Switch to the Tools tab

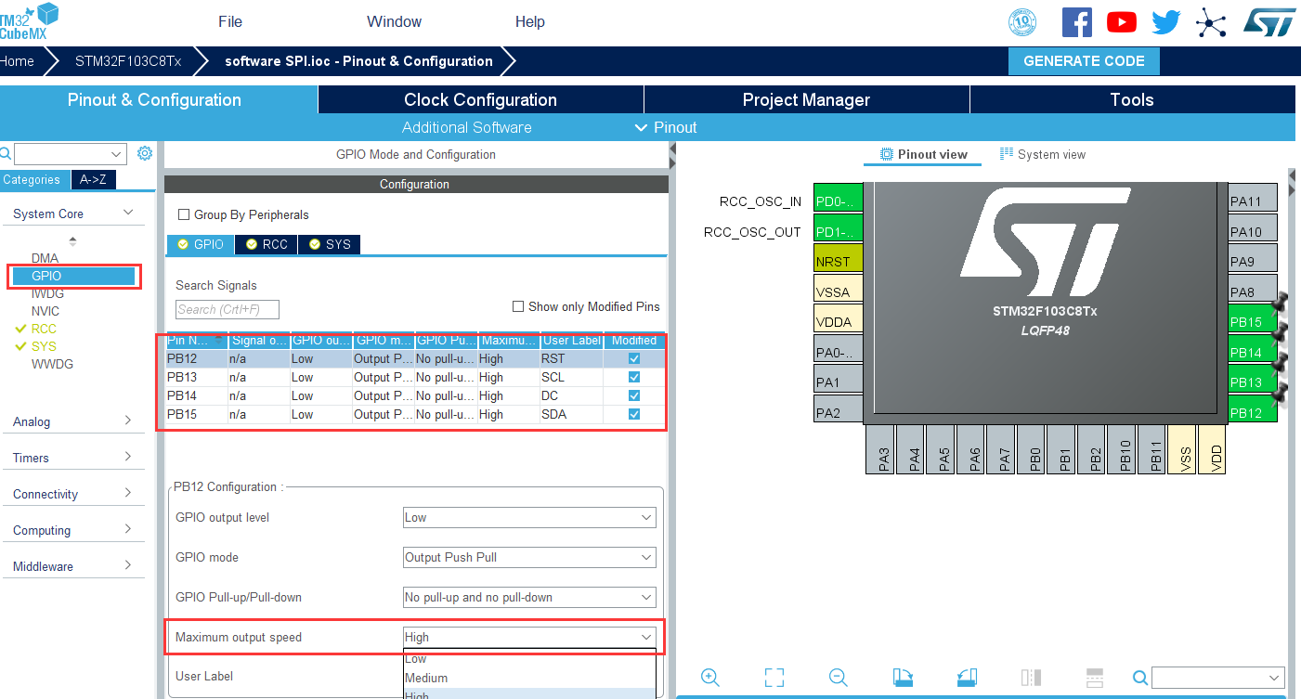point(1132,99)
